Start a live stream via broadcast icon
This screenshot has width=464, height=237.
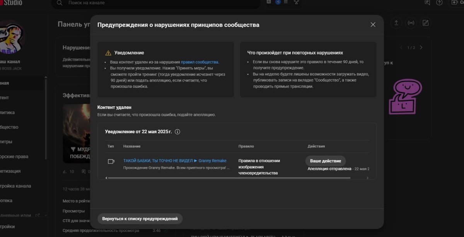point(411,23)
